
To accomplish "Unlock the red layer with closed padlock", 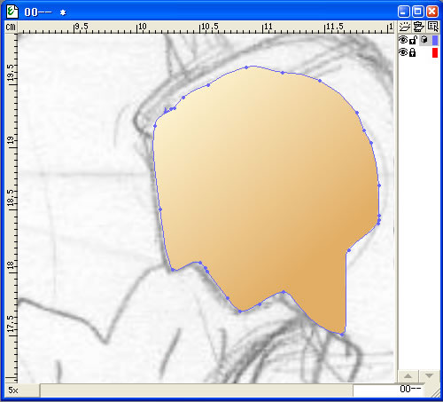I will (413, 52).
